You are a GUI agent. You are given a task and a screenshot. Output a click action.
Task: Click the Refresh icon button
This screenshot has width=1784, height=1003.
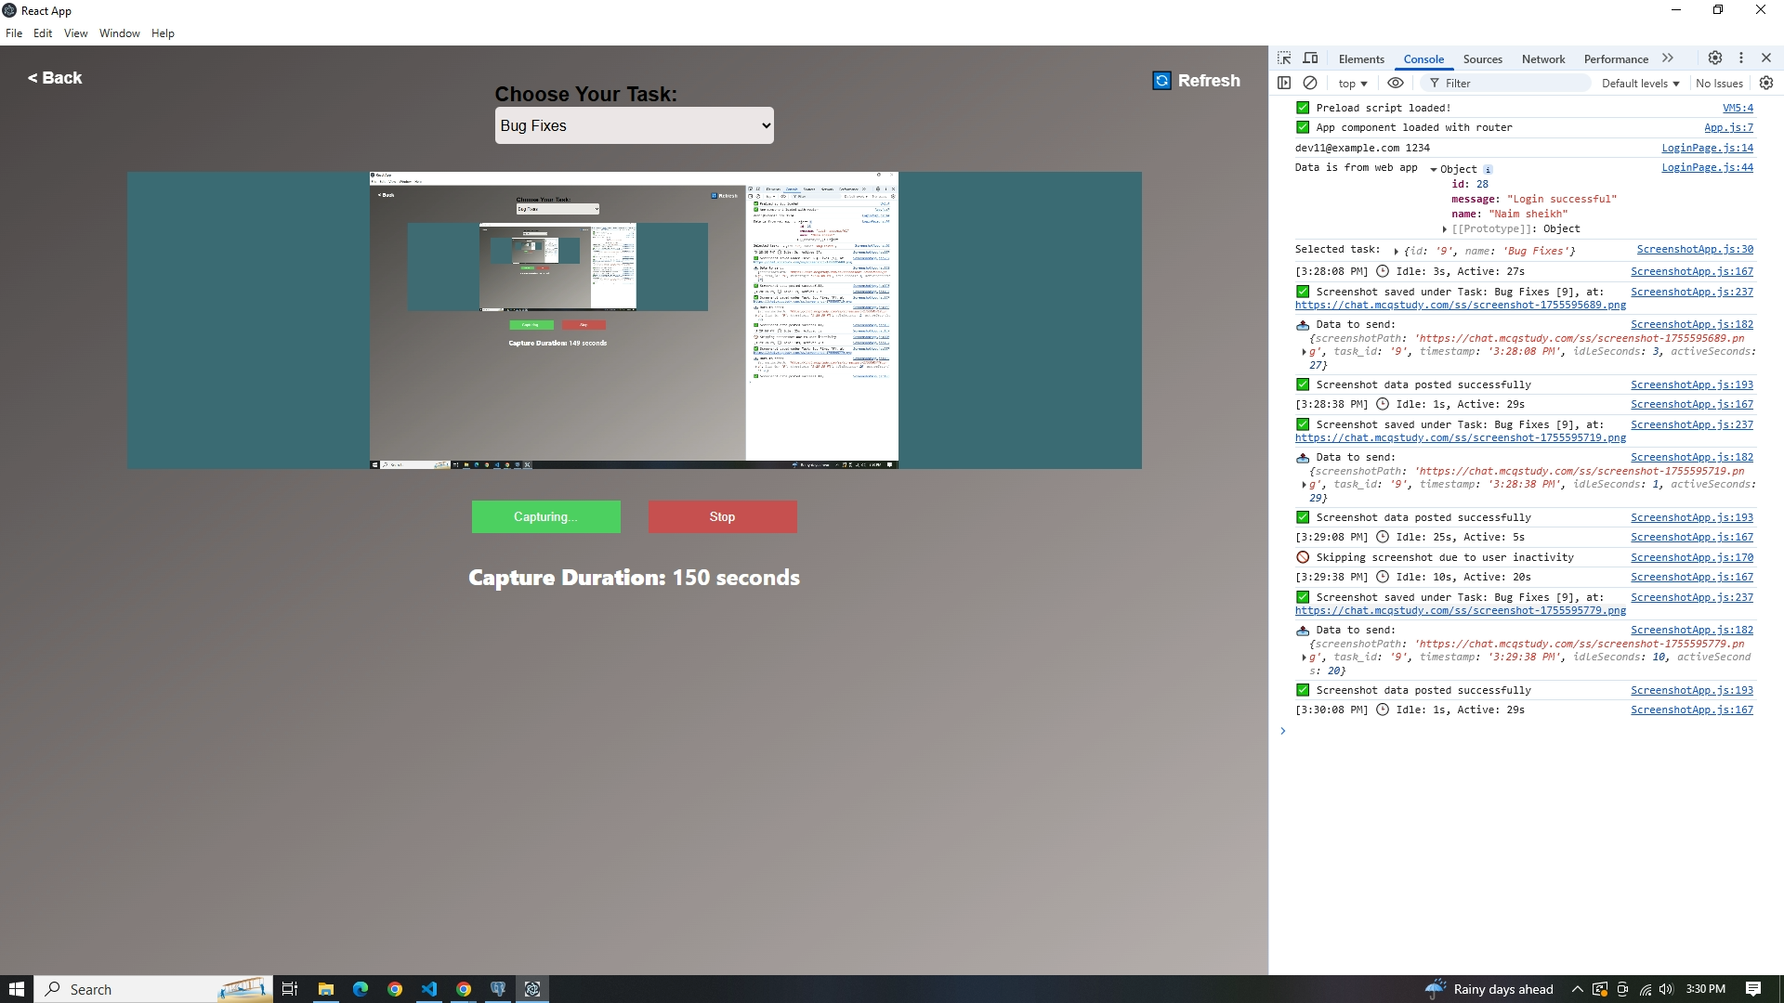coord(1161,81)
